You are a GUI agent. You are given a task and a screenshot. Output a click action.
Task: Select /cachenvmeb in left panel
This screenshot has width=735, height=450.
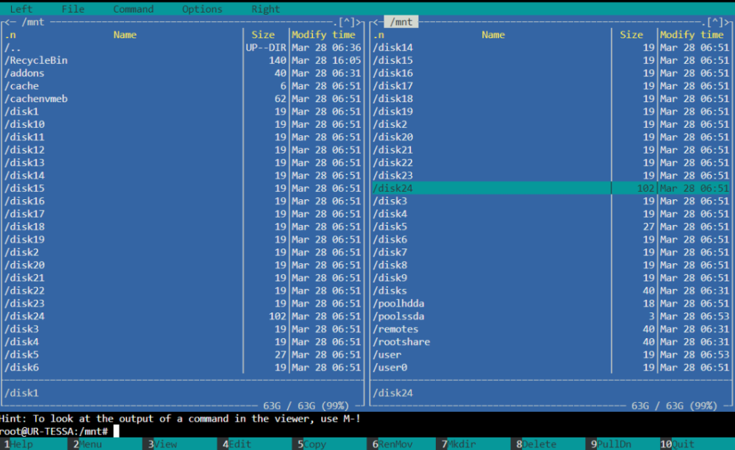[x=183, y=99]
